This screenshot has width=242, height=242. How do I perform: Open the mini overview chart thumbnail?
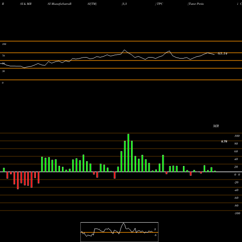point(120,232)
